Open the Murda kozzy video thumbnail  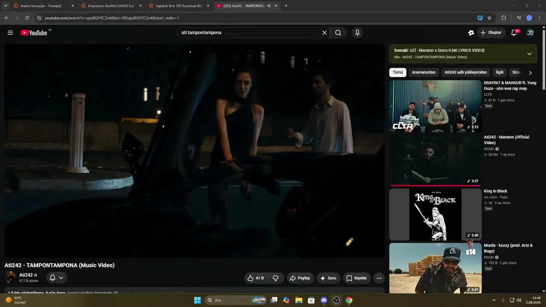[x=435, y=268]
